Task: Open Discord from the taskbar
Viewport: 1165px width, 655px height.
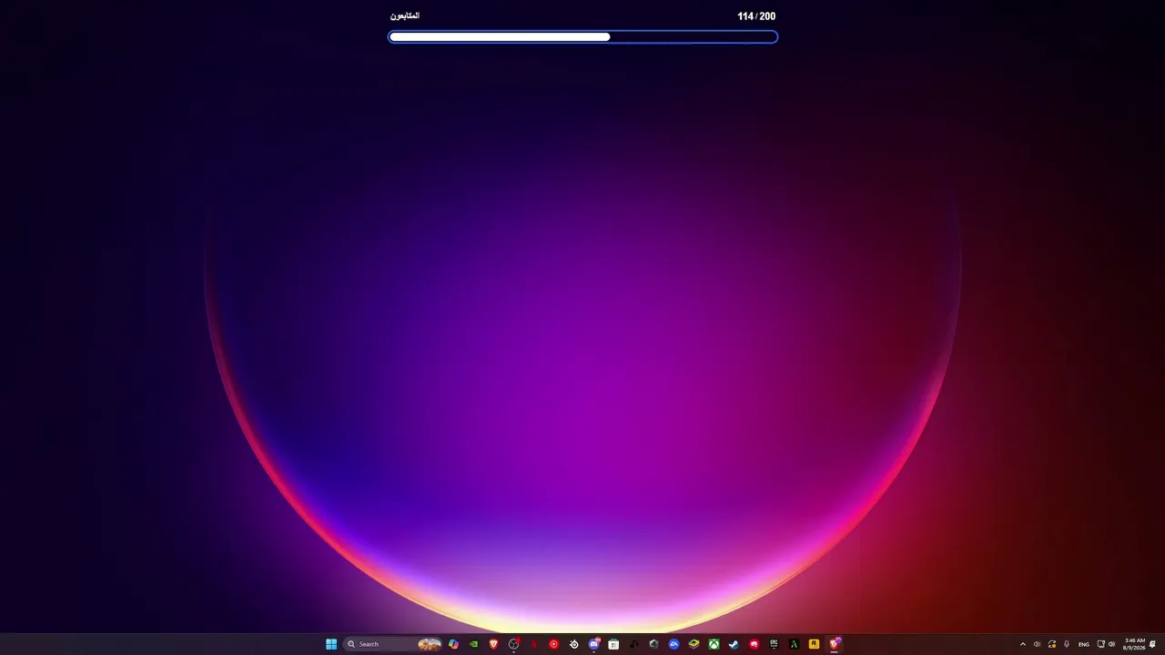Action: pyautogui.click(x=593, y=644)
